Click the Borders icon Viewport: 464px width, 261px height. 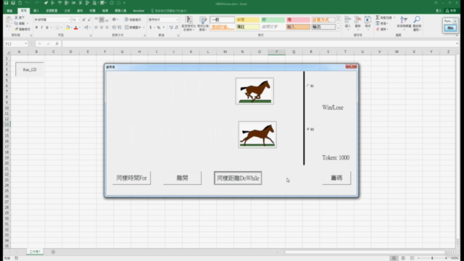point(57,28)
